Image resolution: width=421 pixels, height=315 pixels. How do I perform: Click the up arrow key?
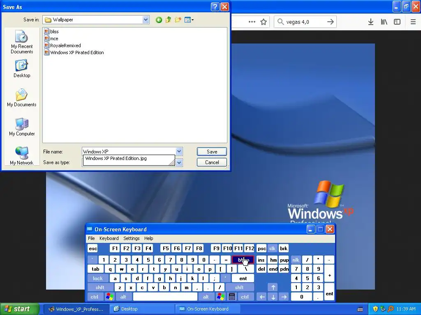[273, 288]
